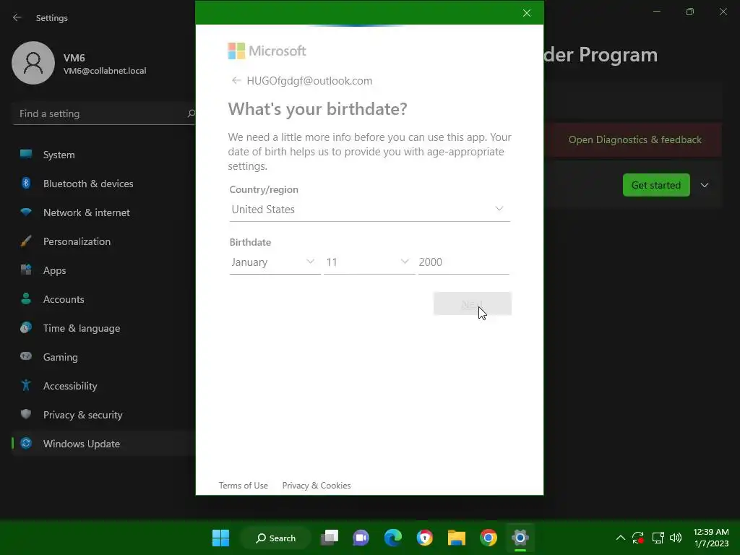The width and height of the screenshot is (740, 555).
Task: Click the sync status tray icon with red dot
Action: pos(638,538)
